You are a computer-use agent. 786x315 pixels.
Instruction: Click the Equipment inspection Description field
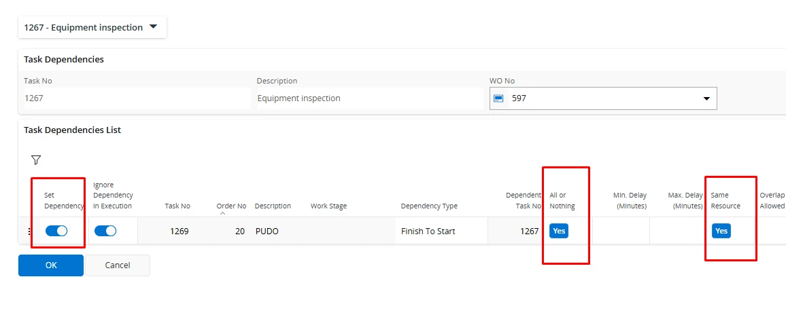pyautogui.click(x=369, y=98)
